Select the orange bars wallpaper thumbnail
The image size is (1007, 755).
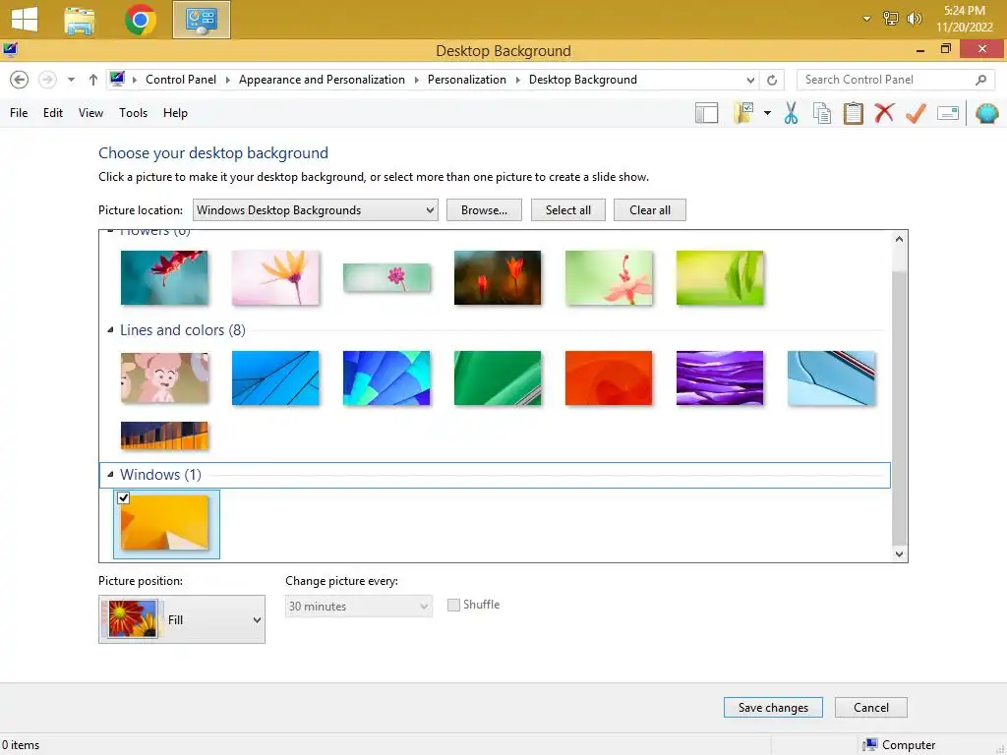click(x=164, y=436)
